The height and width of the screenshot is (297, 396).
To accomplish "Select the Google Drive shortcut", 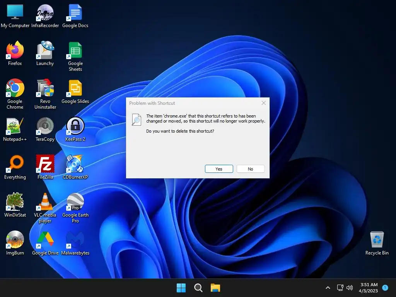I will [45, 243].
